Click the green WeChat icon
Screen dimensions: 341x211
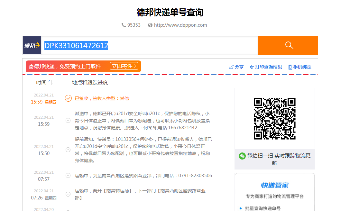coord(242,156)
